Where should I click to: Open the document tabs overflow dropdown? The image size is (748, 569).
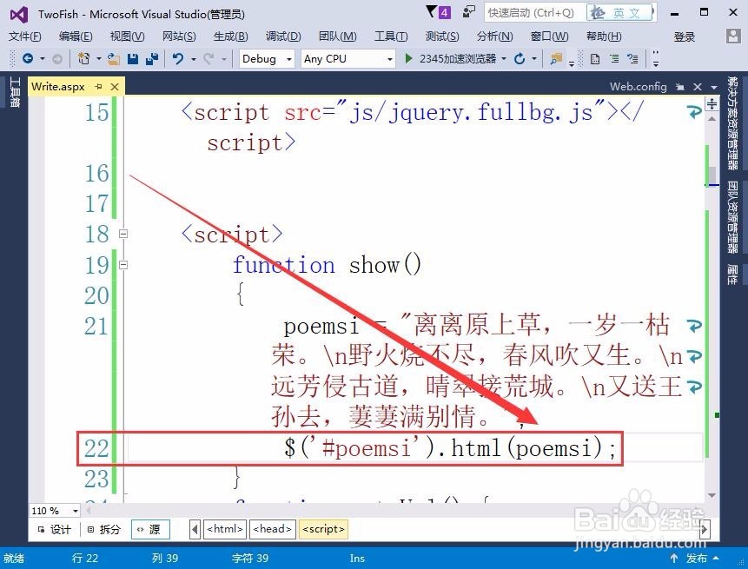coord(714,87)
